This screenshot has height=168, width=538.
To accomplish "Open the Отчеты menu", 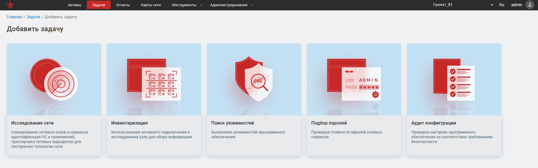I will [123, 5].
